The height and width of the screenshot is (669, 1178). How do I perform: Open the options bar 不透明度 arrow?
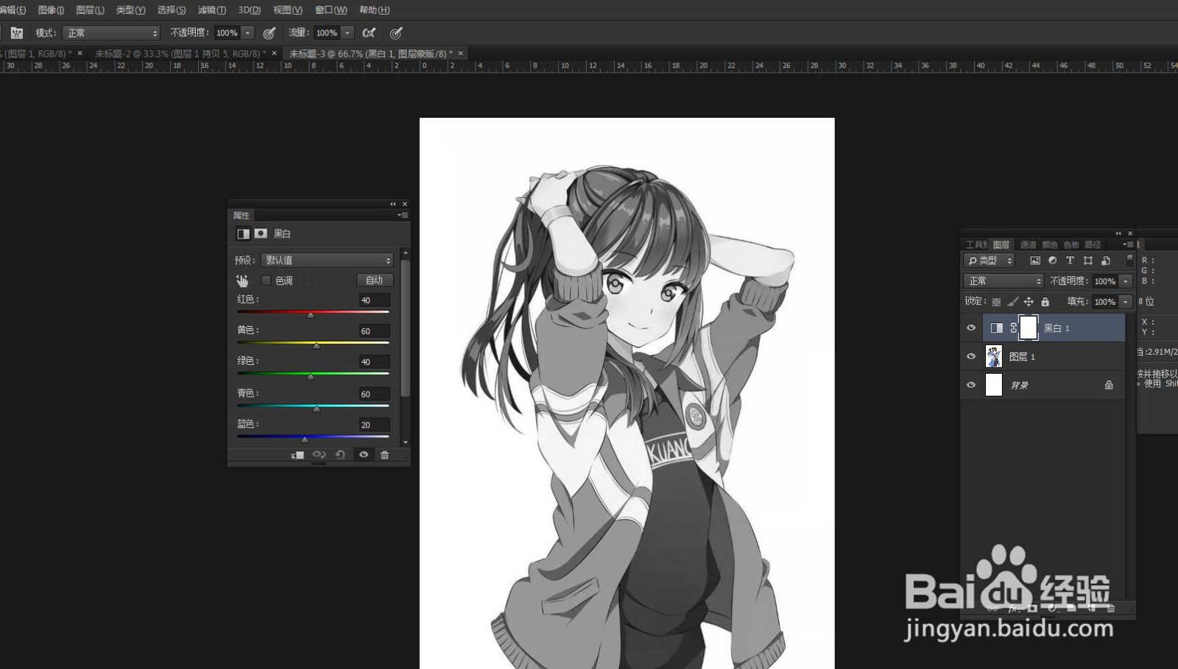248,33
